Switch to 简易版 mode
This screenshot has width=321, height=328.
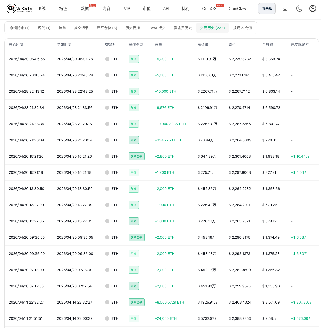267,8
